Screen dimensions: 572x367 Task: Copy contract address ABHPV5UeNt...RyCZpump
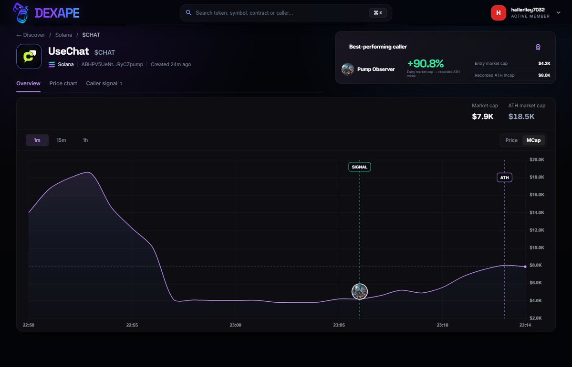[x=112, y=64]
